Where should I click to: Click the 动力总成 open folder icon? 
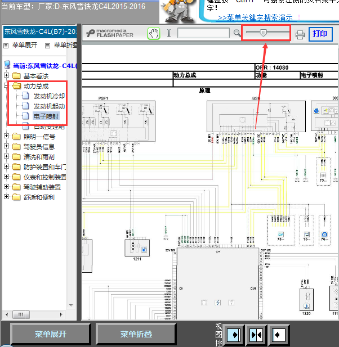tap(17, 86)
